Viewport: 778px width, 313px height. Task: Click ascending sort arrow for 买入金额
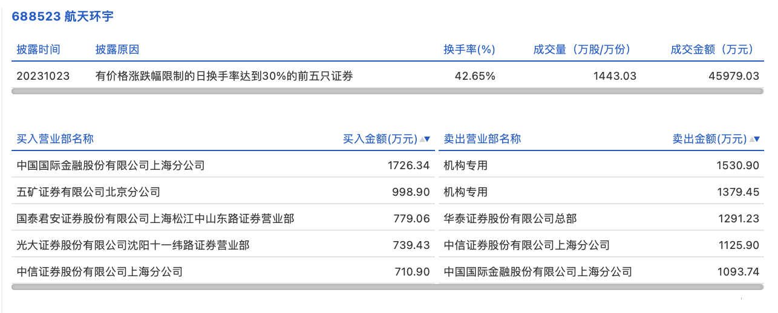point(422,140)
